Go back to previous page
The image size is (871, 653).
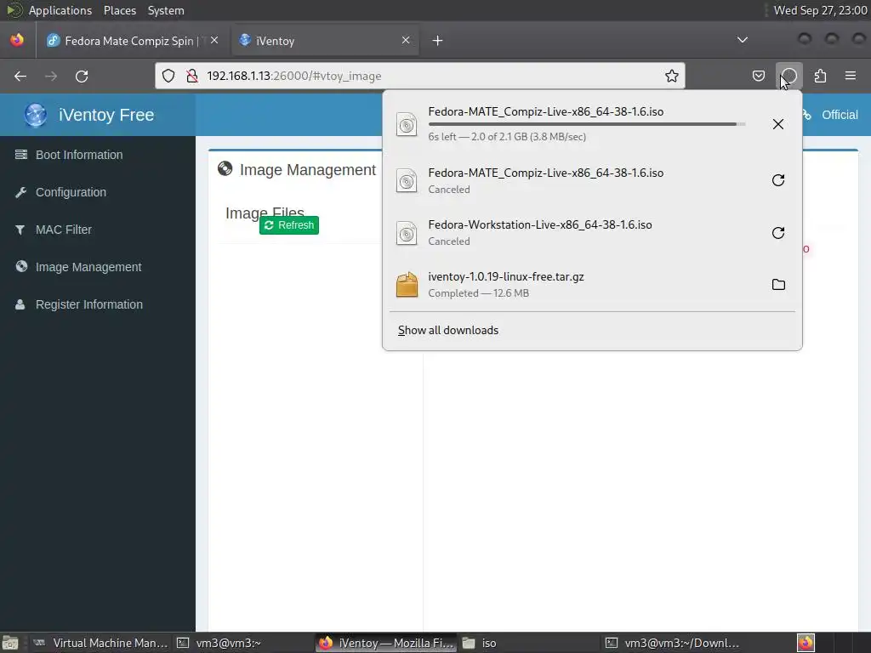click(x=20, y=76)
